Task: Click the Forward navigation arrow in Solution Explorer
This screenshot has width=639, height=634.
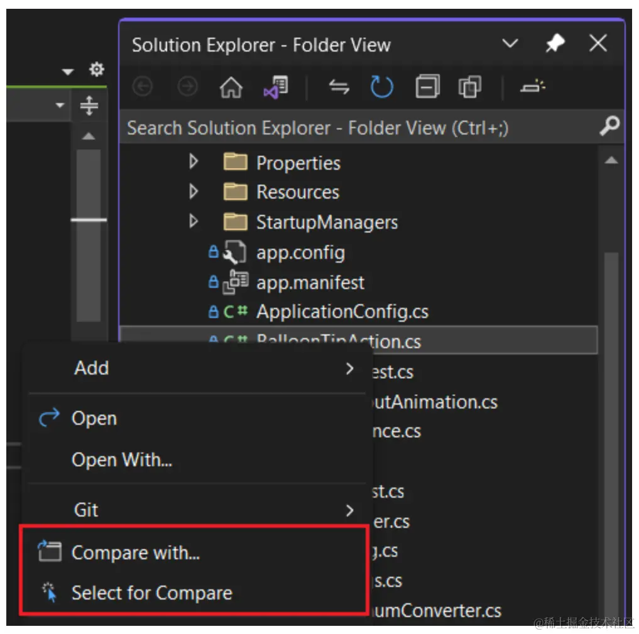Action: tap(187, 87)
